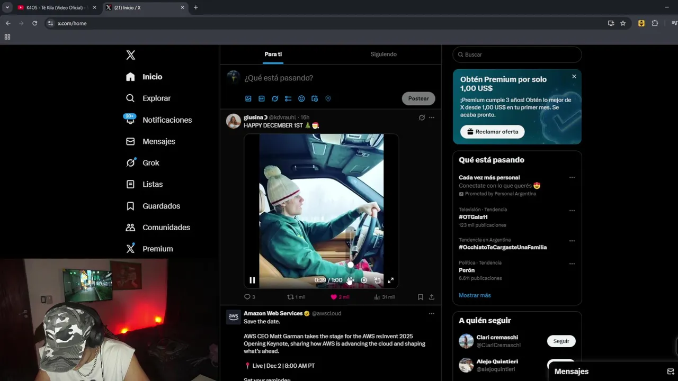Bookmark giusina's post
678x381 pixels.
coord(421,297)
